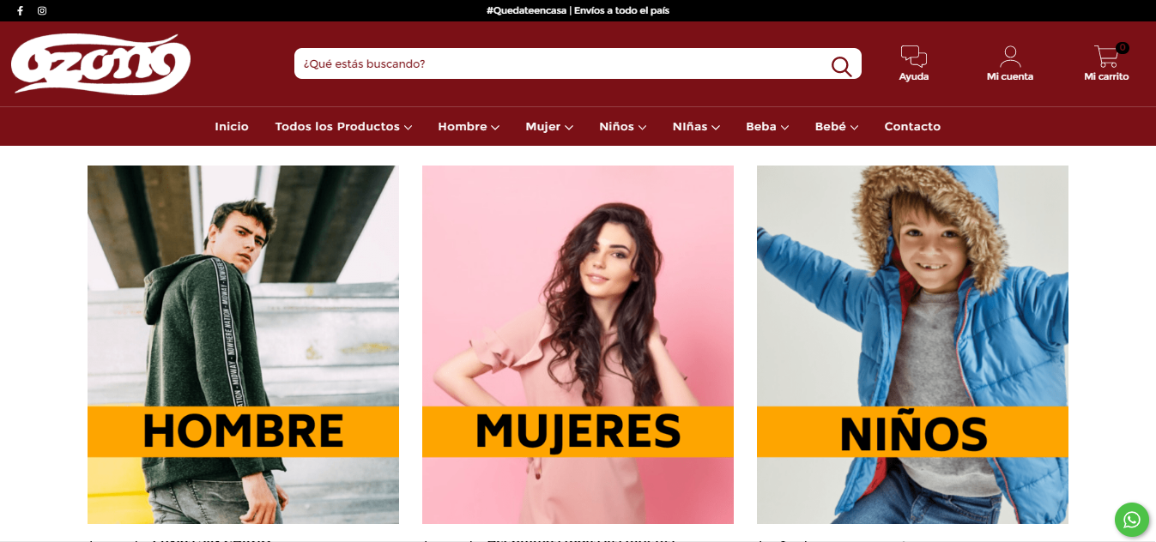Open the Contacto menu item
Screen dimensions: 1156x542
[x=912, y=127]
